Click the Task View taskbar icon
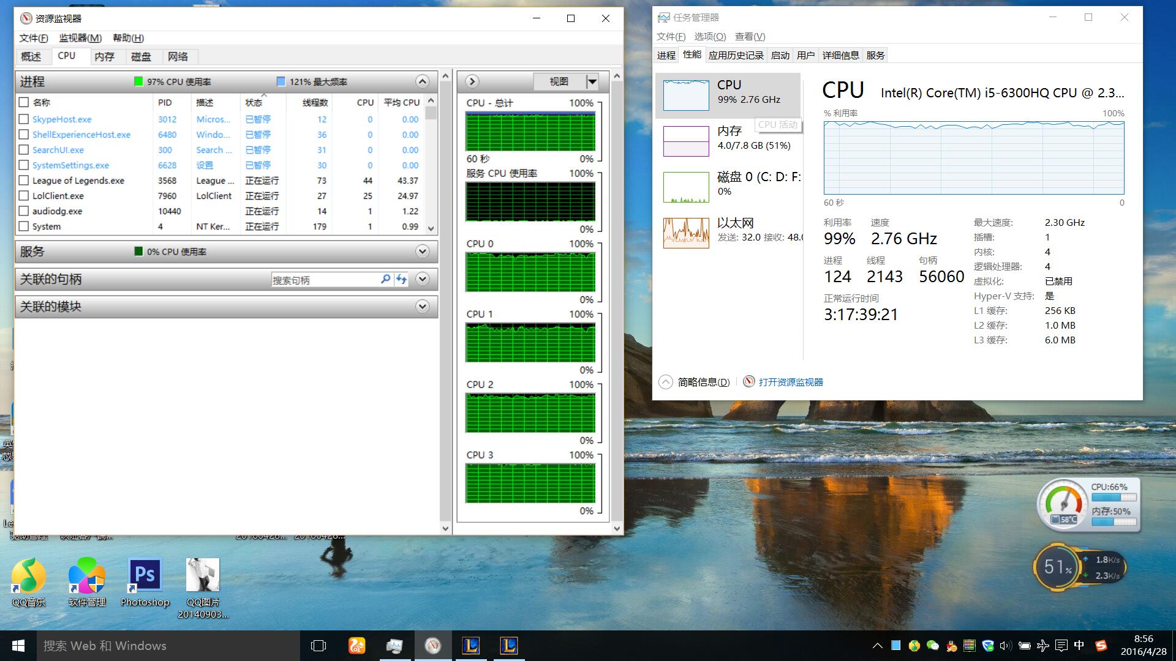The image size is (1176, 661). [318, 646]
